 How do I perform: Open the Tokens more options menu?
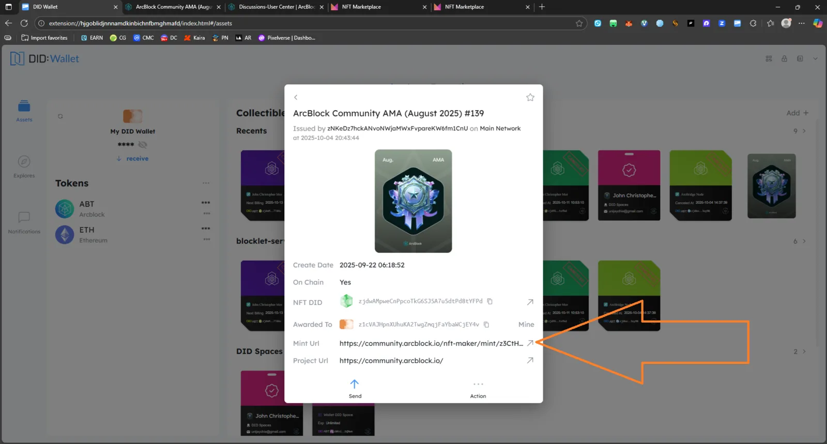point(206,183)
